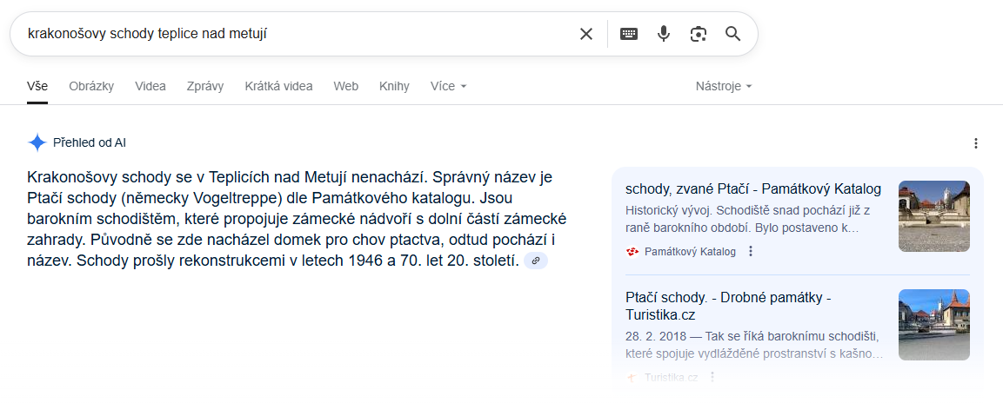
Task: Expand the Více dropdown
Action: (448, 86)
